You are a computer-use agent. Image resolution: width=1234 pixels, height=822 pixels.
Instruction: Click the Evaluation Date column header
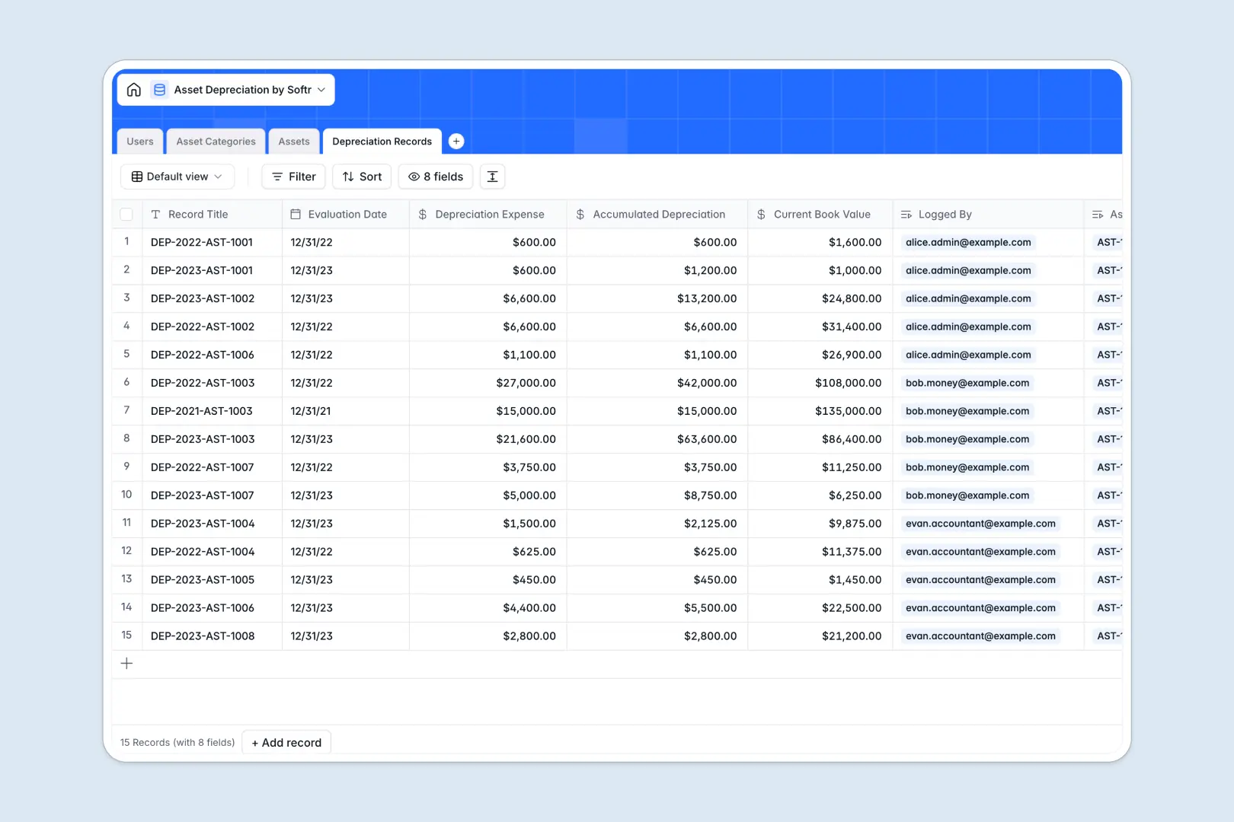tap(346, 215)
